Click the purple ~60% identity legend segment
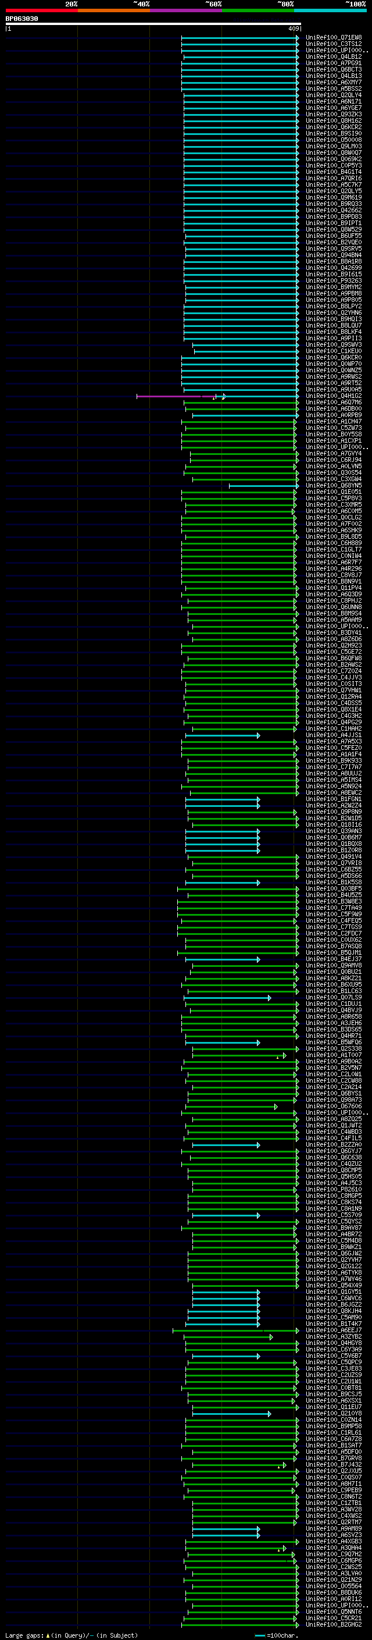The width and height of the screenshot is (372, 1640). pyautogui.click(x=185, y=10)
